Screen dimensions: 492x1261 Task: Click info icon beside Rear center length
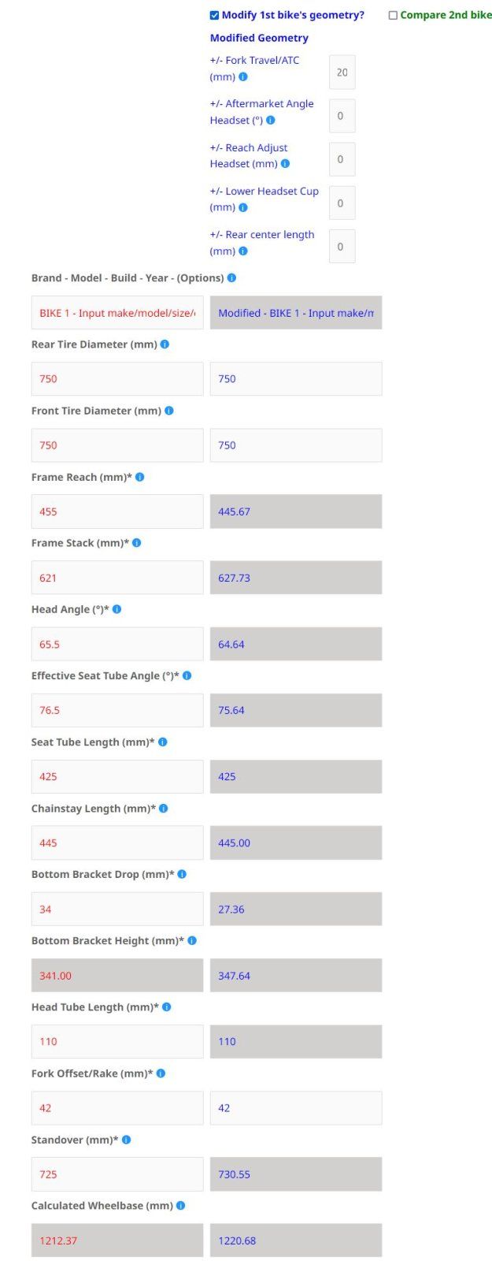[x=243, y=251]
